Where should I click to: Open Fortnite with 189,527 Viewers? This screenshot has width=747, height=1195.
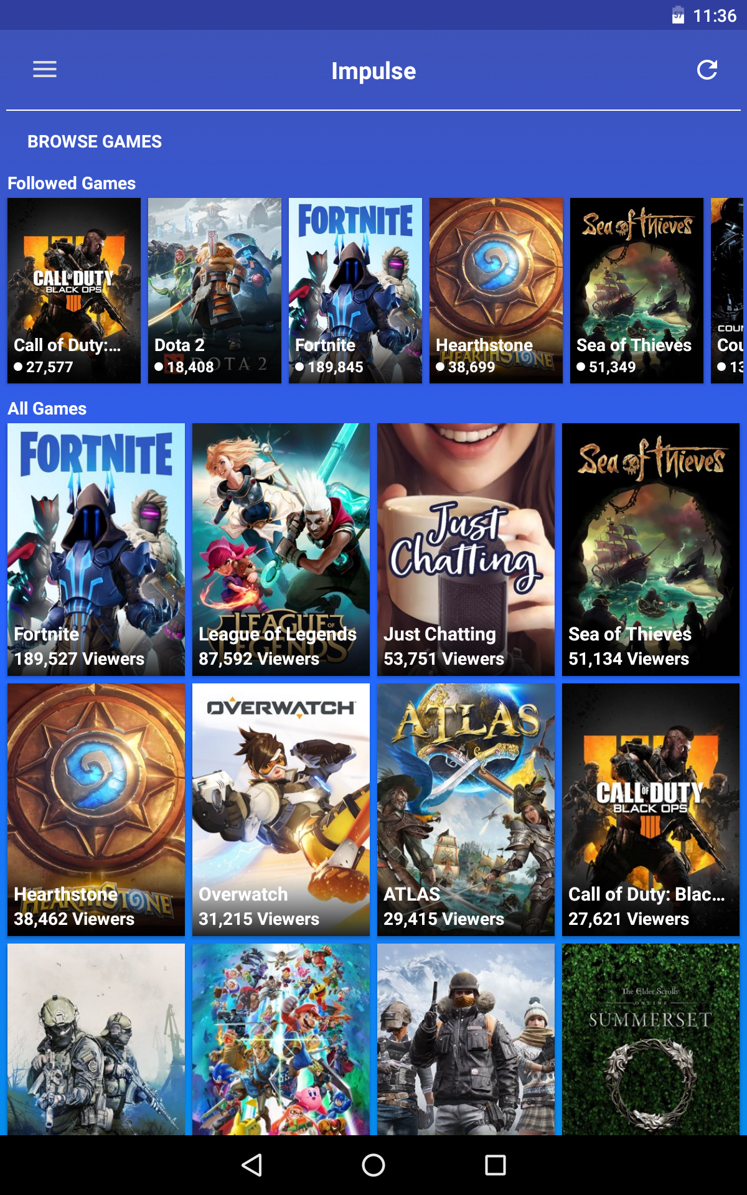click(x=96, y=550)
